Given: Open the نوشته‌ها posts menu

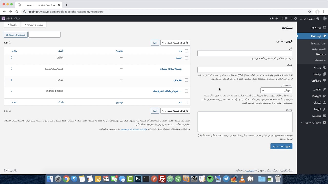Looking at the screenshot, I should pyautogui.click(x=312, y=36).
